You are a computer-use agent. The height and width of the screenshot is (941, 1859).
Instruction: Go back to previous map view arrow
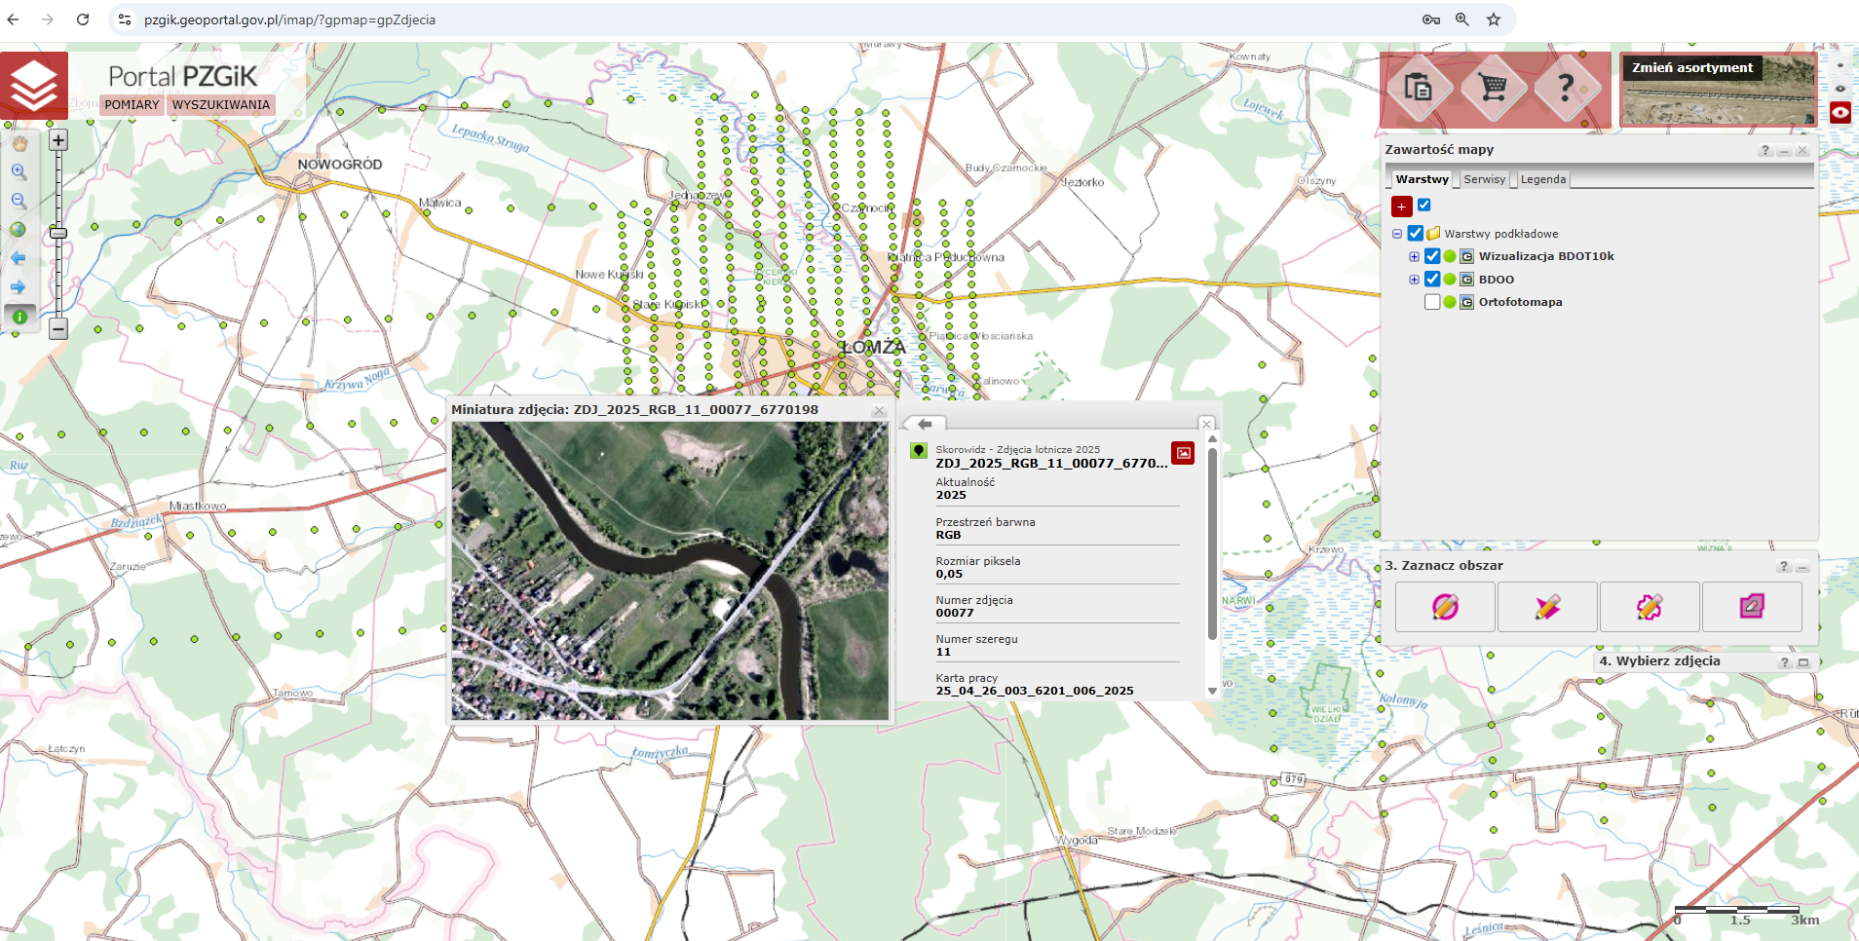tap(19, 258)
